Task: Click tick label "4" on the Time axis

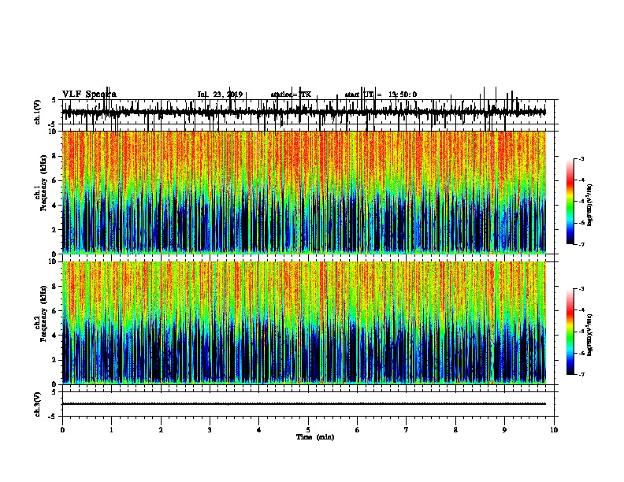Action: [259, 430]
